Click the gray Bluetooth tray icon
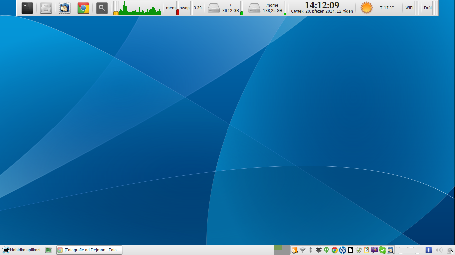The image size is (455, 255). point(311,250)
